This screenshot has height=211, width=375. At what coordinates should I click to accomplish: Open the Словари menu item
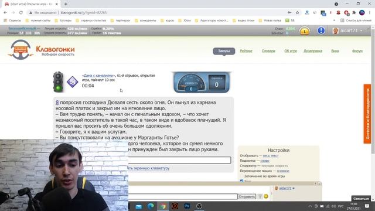pos(268,51)
